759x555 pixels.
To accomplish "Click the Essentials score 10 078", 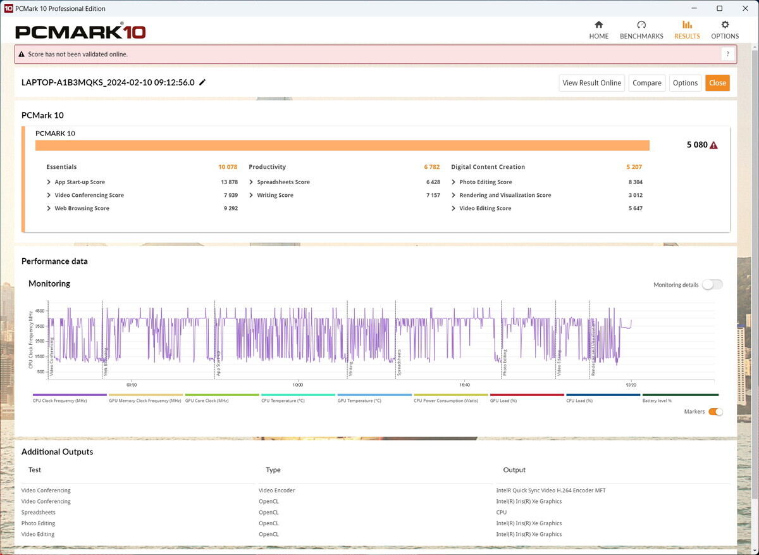I will tap(228, 167).
